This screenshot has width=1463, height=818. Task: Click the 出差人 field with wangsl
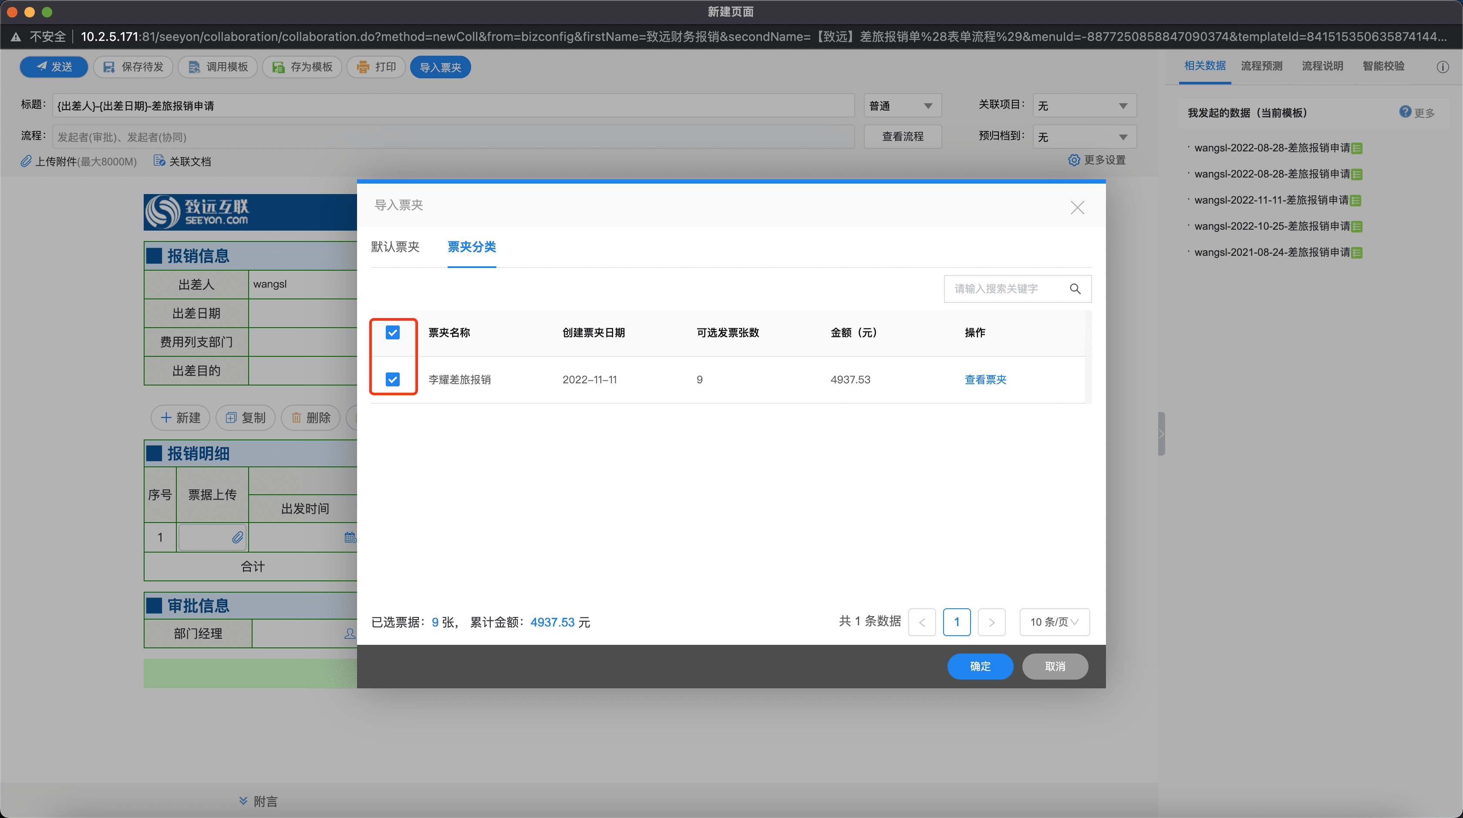point(303,284)
